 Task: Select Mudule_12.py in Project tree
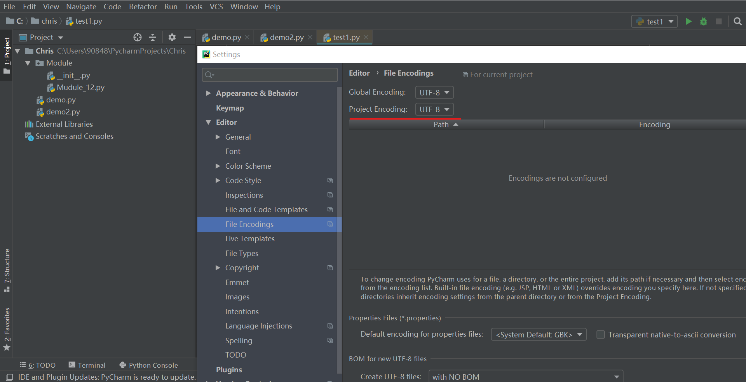click(80, 87)
